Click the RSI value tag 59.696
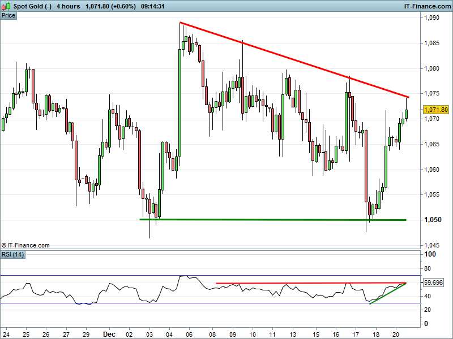 (x=435, y=282)
